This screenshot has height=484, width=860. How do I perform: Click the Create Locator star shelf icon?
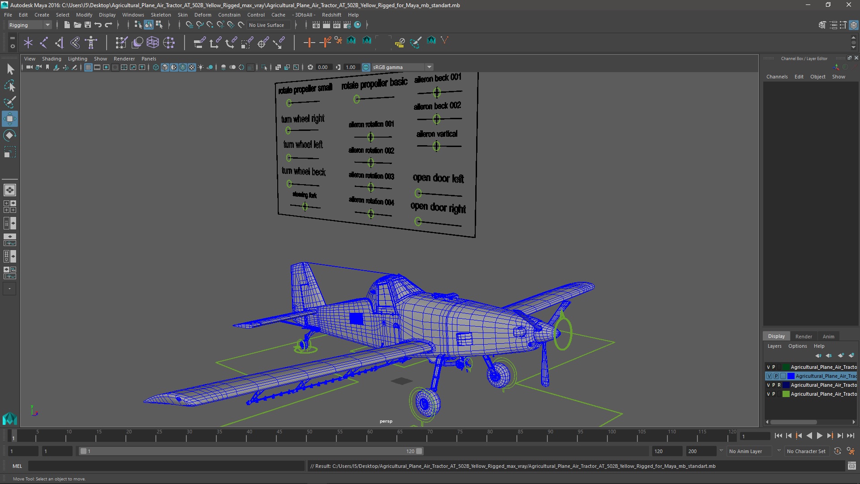(28, 43)
